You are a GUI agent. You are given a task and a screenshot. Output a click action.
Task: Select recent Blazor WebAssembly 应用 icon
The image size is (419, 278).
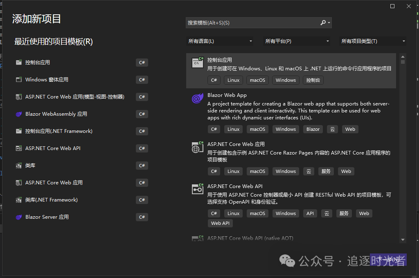(18, 114)
